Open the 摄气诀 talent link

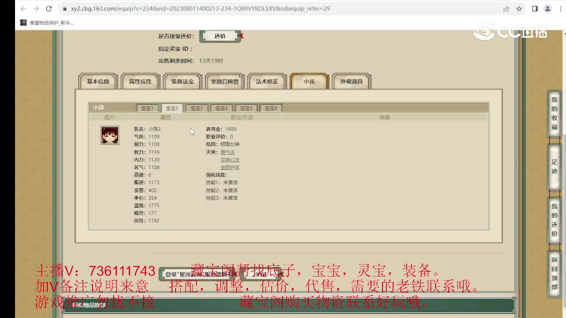[x=227, y=152]
